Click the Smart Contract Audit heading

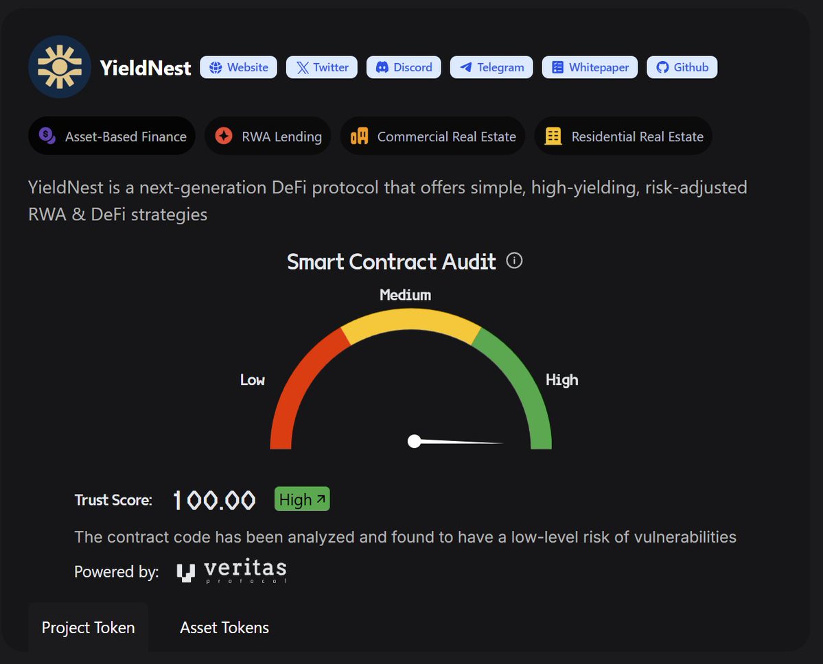click(391, 261)
